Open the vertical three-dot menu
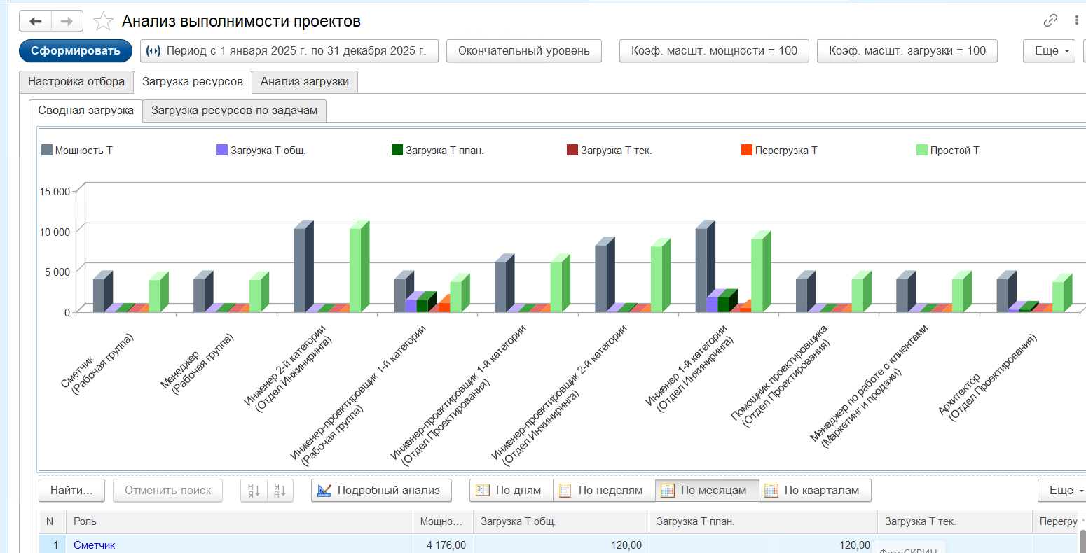 click(x=1077, y=20)
